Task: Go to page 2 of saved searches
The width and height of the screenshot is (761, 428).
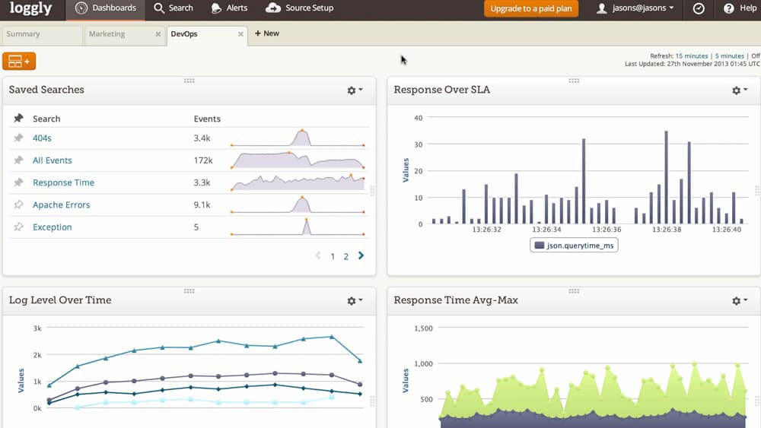Action: (346, 256)
